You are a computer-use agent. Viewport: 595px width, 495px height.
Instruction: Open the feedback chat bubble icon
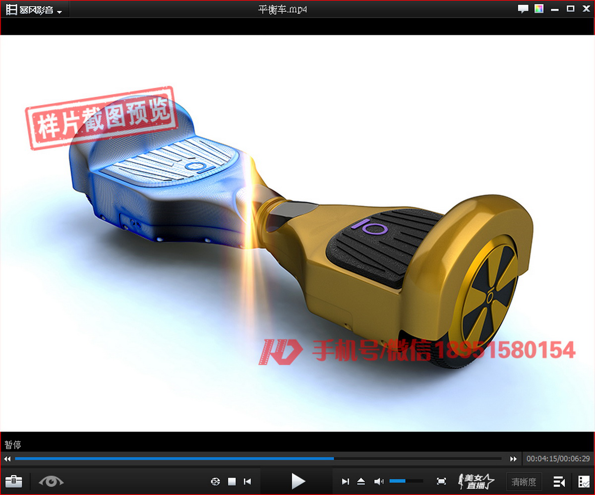click(523, 9)
